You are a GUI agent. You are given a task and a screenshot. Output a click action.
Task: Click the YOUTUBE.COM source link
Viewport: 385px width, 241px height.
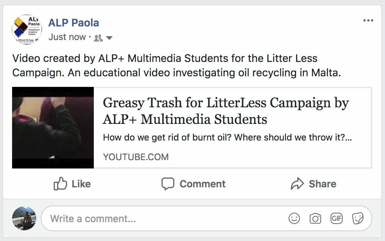(x=136, y=157)
